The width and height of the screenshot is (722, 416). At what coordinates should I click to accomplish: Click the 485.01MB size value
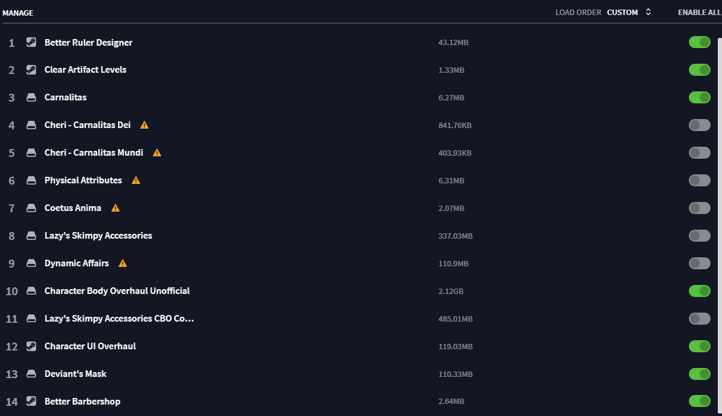455,319
